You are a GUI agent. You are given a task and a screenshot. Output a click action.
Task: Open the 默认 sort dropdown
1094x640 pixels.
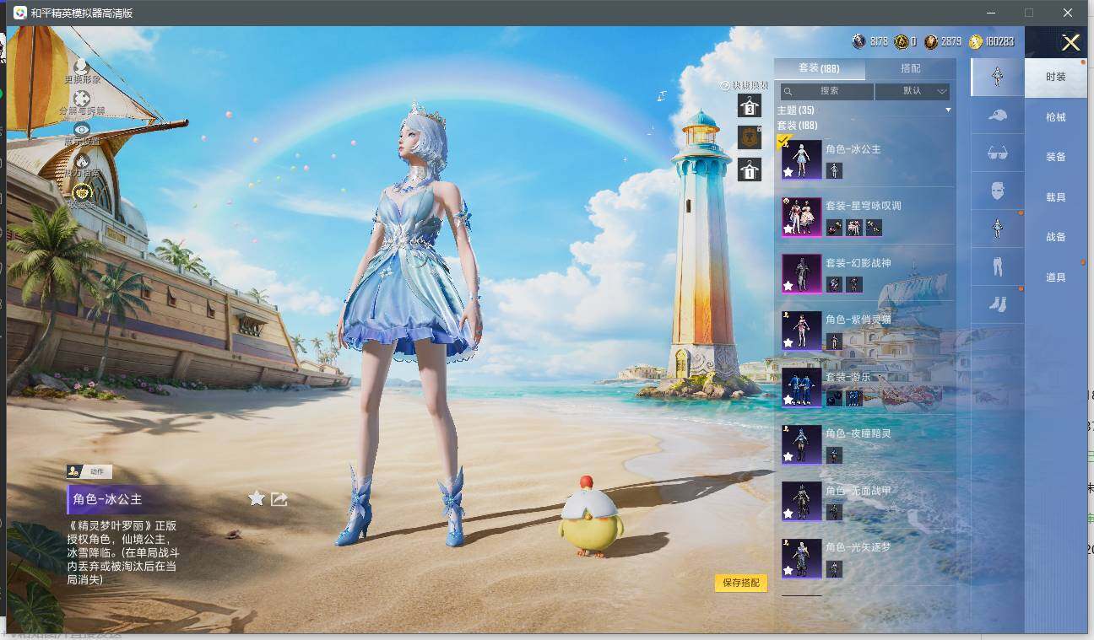tap(913, 91)
